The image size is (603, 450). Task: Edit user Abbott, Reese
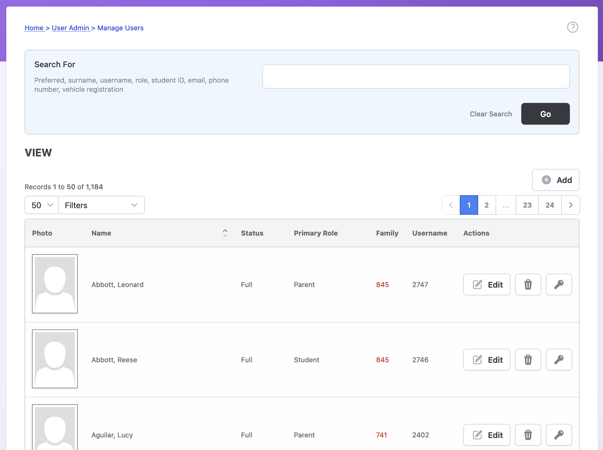pos(486,359)
